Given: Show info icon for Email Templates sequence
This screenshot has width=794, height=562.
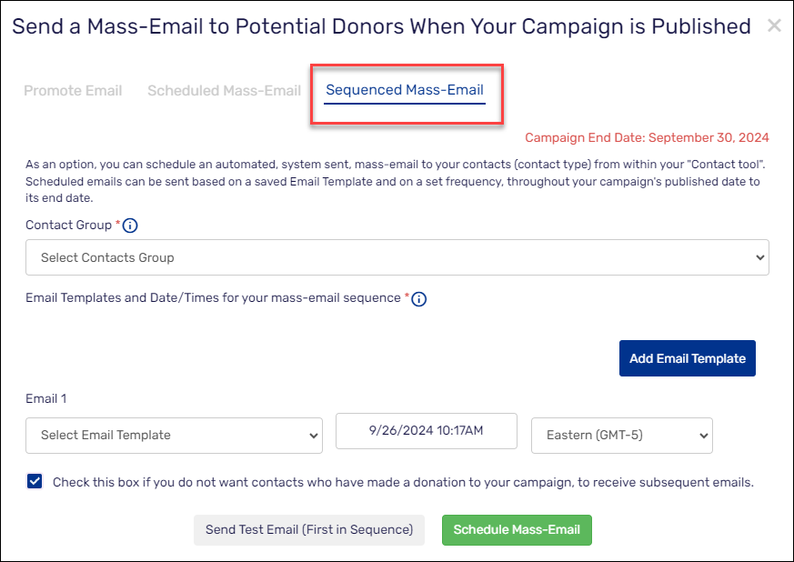Looking at the screenshot, I should click(419, 298).
